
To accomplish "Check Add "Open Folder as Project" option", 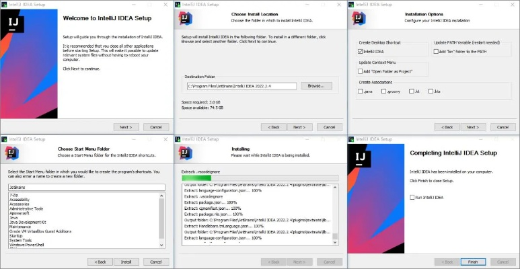I will 361,71.
